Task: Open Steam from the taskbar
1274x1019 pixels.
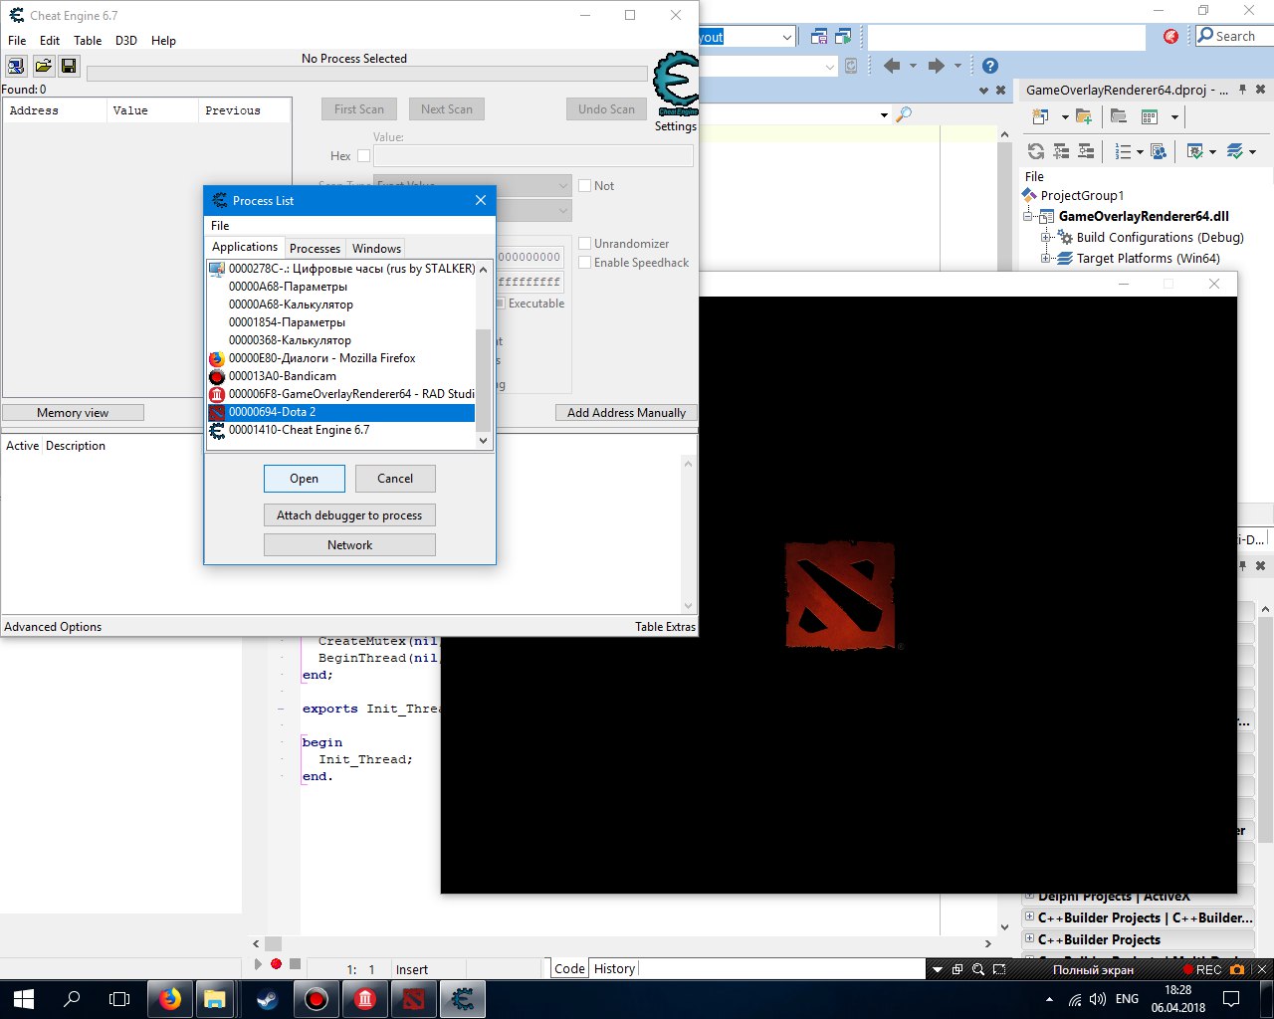Action: click(x=267, y=998)
